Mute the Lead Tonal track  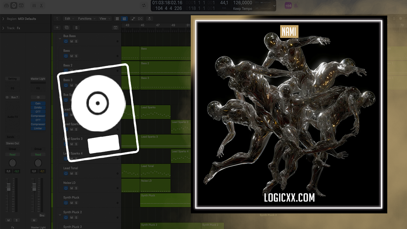72,173
